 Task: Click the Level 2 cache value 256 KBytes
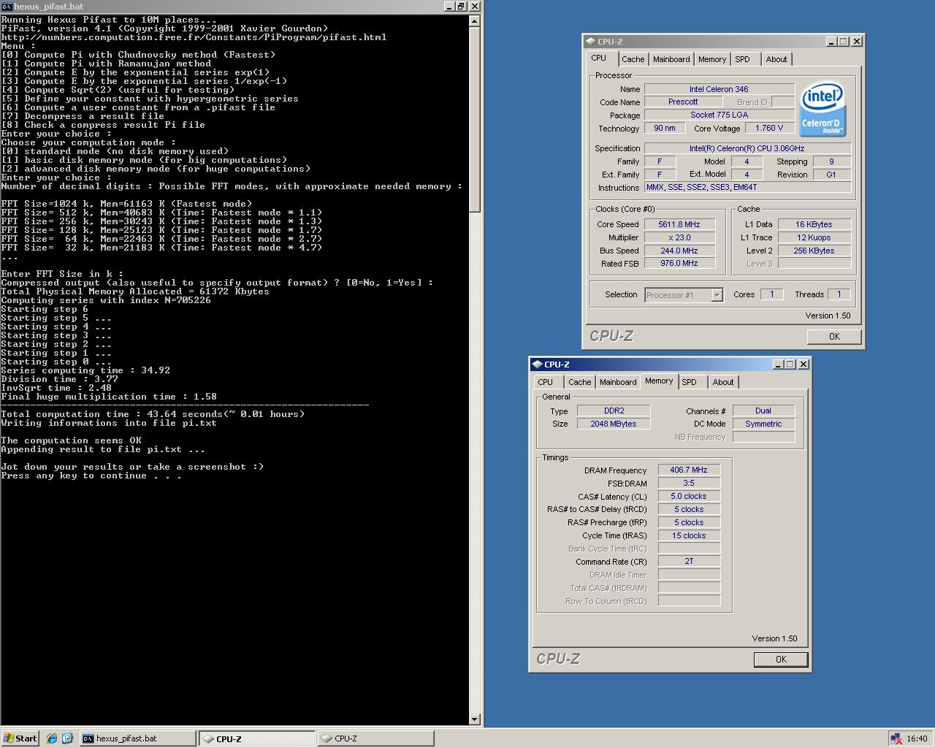point(814,251)
